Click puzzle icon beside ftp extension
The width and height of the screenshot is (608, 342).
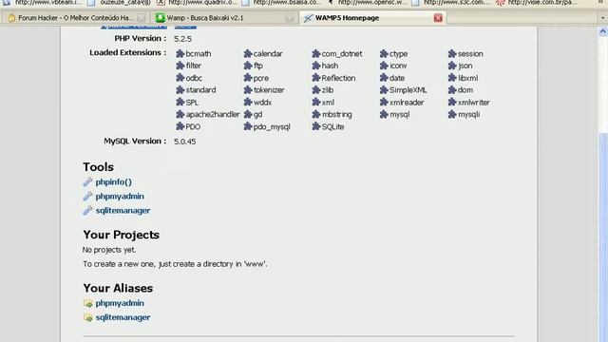(248, 66)
